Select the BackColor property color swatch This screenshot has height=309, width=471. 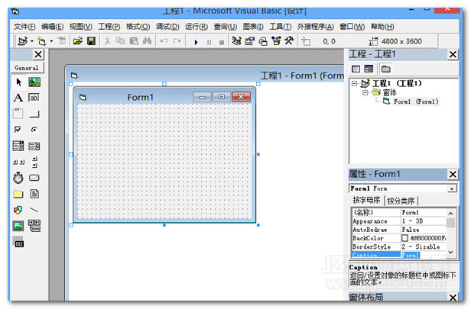click(x=404, y=238)
